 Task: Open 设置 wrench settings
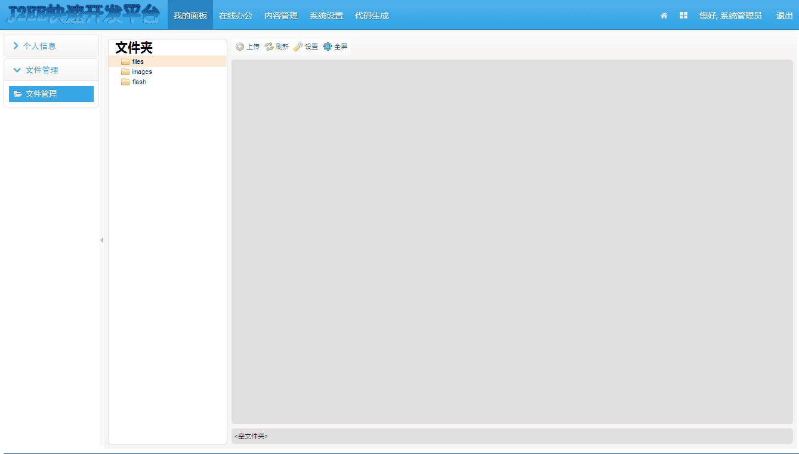306,47
